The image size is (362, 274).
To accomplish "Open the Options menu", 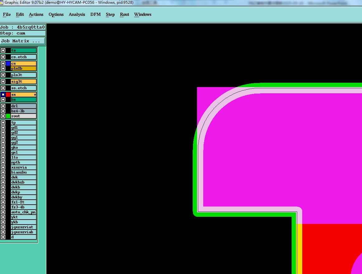I will pos(56,14).
